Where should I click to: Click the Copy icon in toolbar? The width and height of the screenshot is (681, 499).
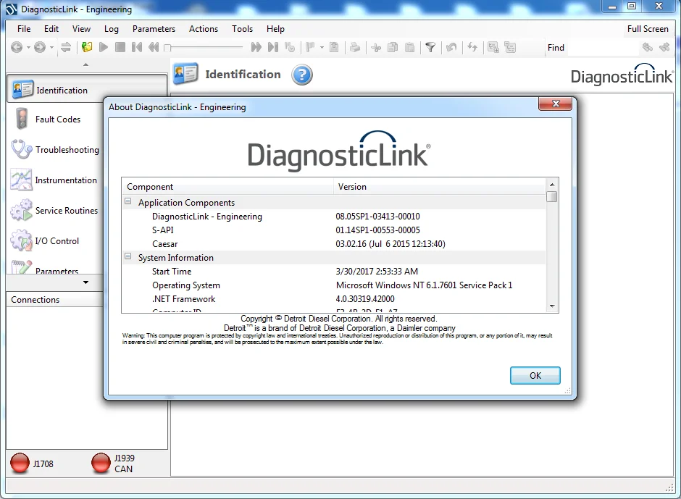(x=393, y=47)
